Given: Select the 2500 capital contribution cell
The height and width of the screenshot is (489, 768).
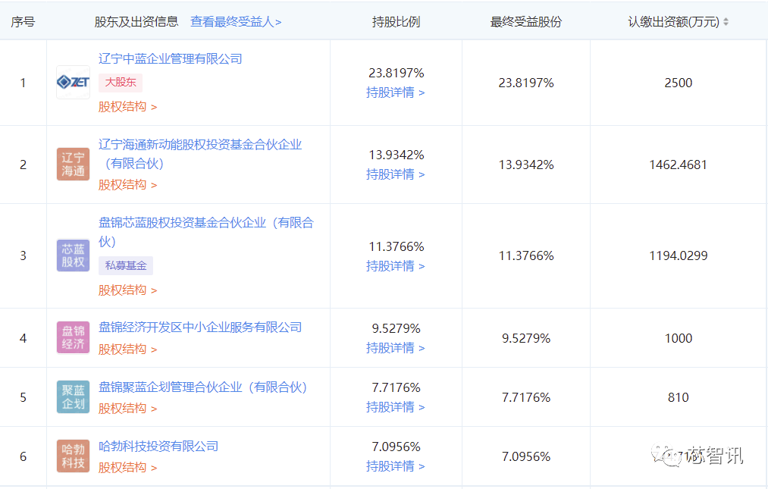Looking at the screenshot, I should click(679, 83).
